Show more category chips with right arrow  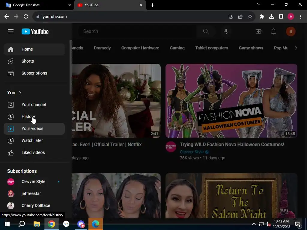[x=296, y=48]
